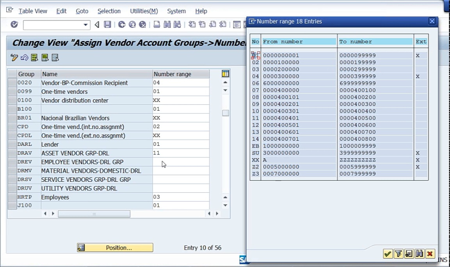
Task: Toggle Display/Change mode with the pencil icon
Action: [14, 58]
